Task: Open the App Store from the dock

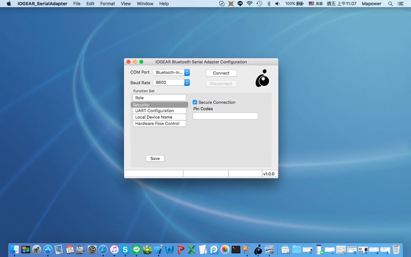Action: [x=48, y=249]
